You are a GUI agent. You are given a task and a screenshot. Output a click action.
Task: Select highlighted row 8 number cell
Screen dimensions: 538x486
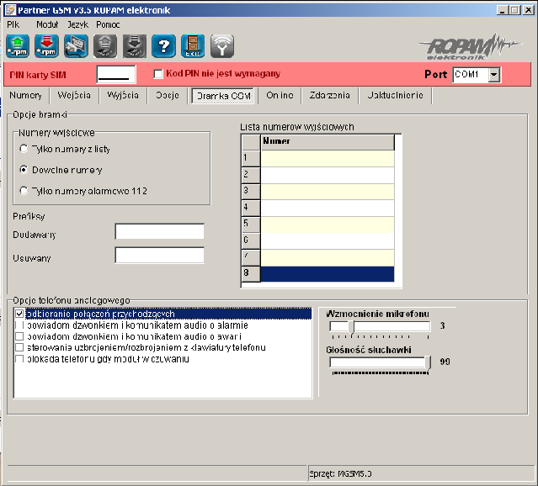(328, 274)
